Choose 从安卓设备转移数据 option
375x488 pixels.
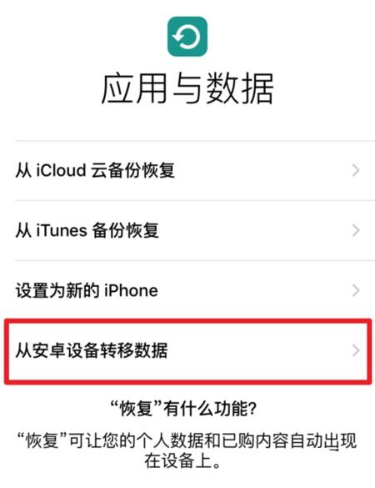[187, 351]
